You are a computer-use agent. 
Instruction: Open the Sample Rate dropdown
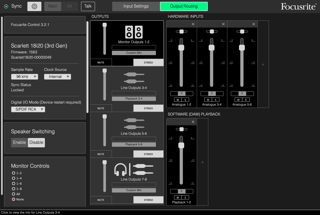tap(24, 76)
